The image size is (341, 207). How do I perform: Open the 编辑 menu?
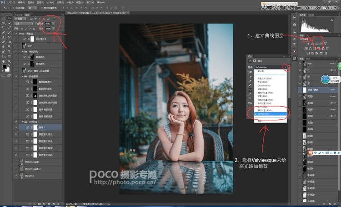(x=21, y=2)
